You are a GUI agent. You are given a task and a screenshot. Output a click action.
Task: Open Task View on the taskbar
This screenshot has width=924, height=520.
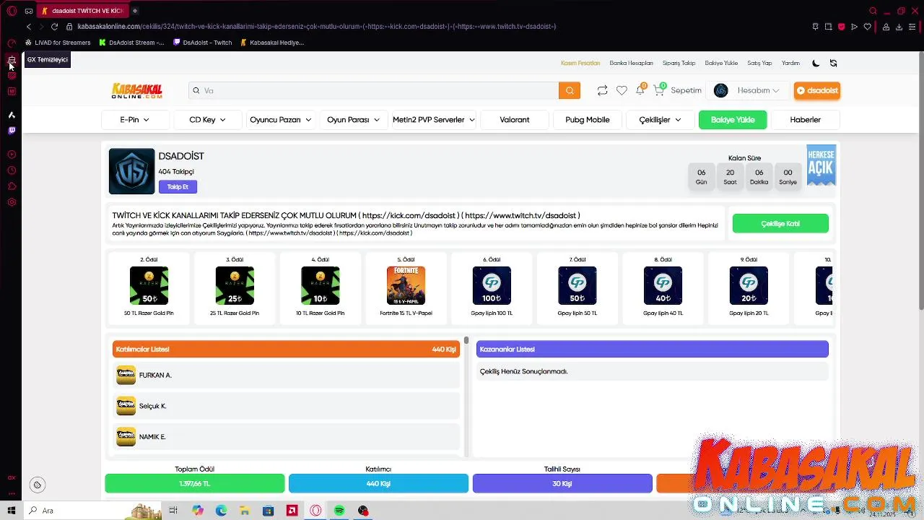point(173,511)
